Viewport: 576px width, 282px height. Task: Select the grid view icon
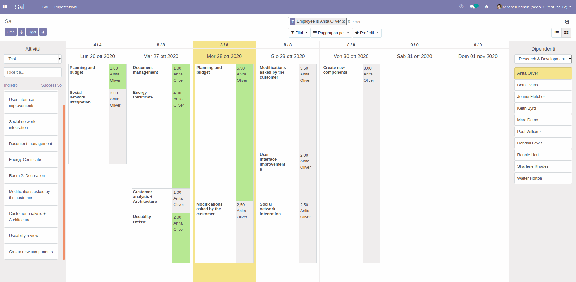(x=566, y=33)
